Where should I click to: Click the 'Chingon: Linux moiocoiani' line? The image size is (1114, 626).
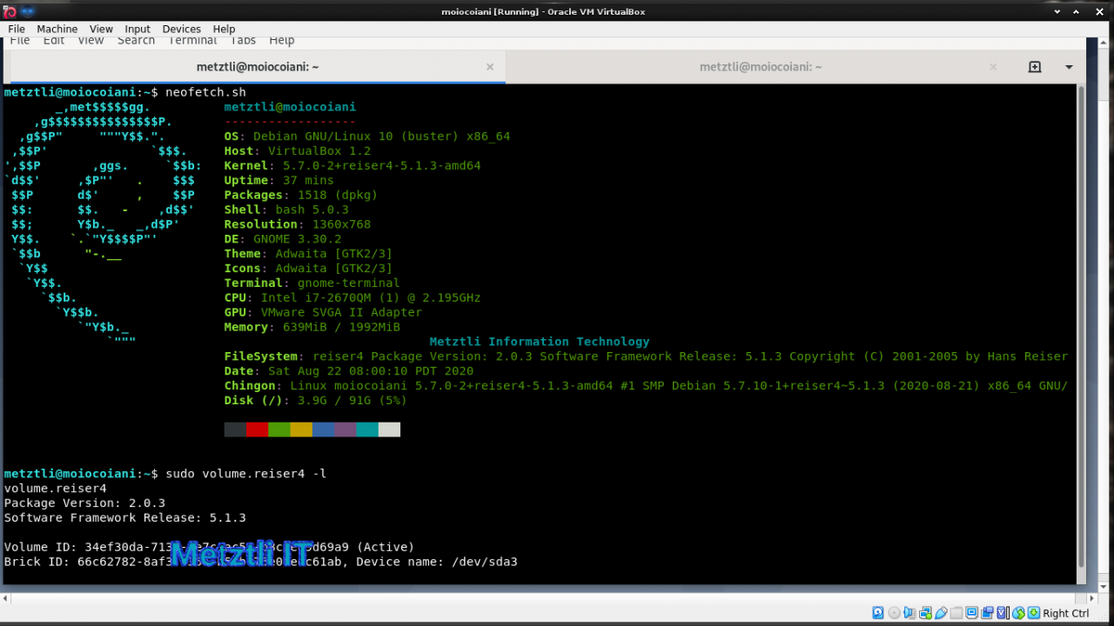point(646,386)
